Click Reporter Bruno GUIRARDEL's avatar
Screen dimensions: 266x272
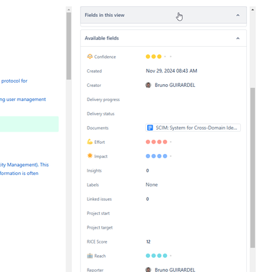point(148,269)
